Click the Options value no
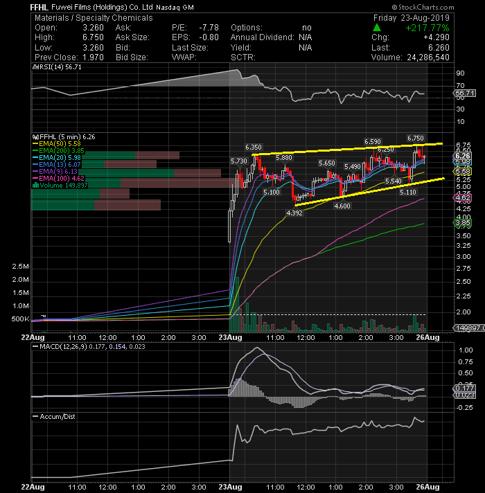 point(307,28)
